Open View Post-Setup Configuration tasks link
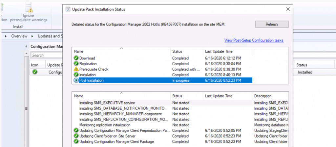 click(x=254, y=40)
